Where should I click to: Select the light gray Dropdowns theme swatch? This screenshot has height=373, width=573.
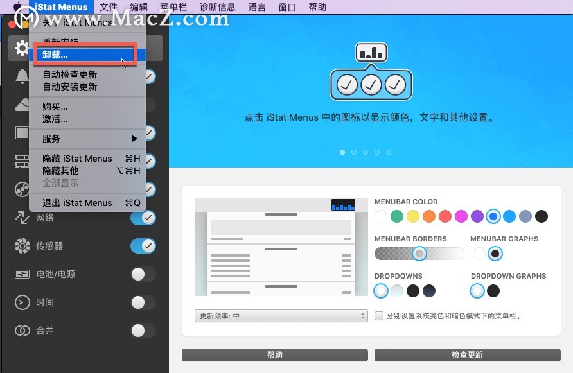397,291
